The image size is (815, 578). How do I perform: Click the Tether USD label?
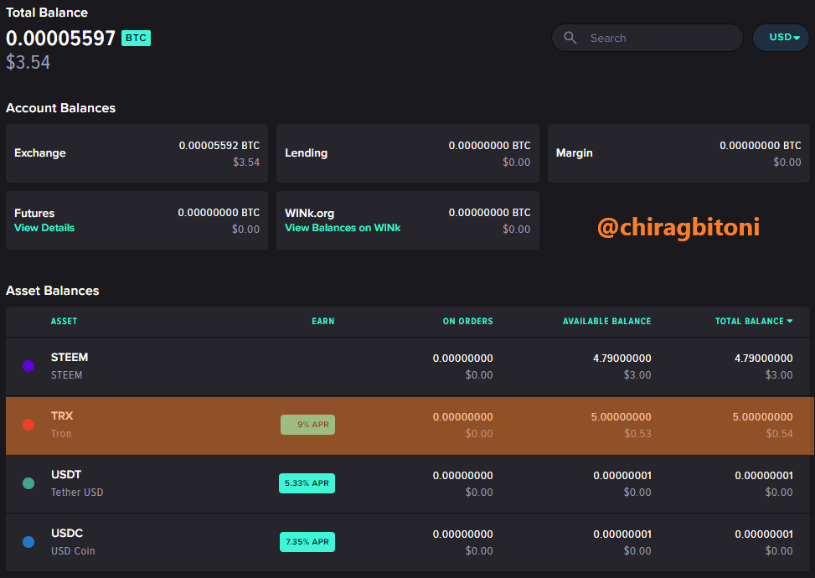click(77, 493)
